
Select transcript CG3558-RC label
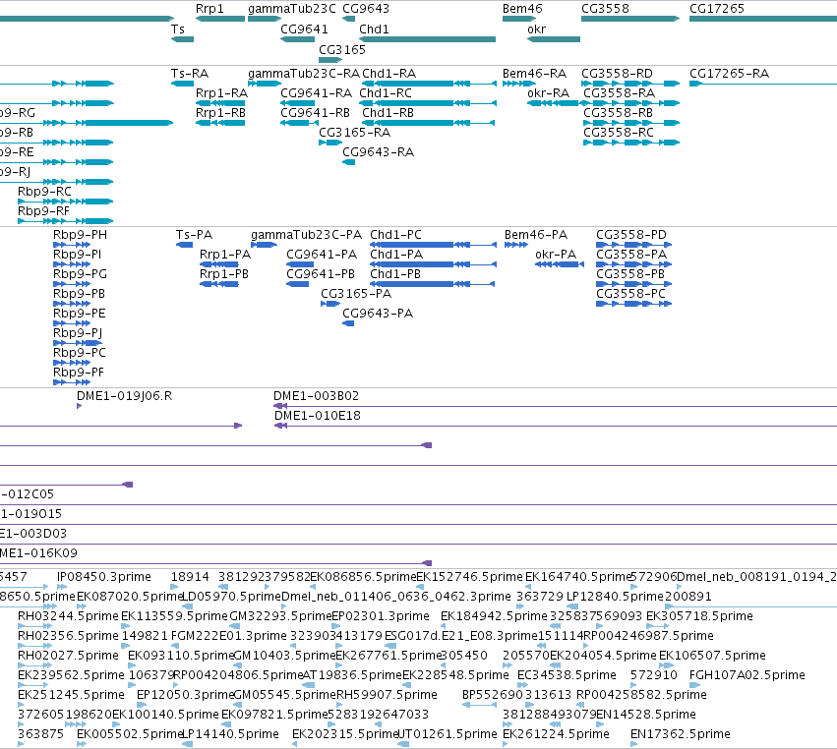click(x=618, y=133)
